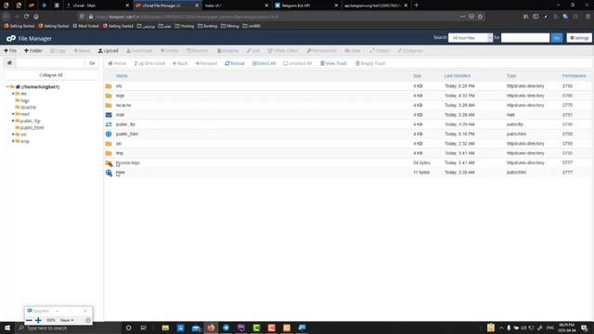Expand the etc folder in tree
Screen dimensions: 594x334
pos(13,94)
